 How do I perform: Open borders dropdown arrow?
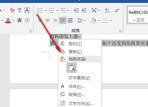111,20
